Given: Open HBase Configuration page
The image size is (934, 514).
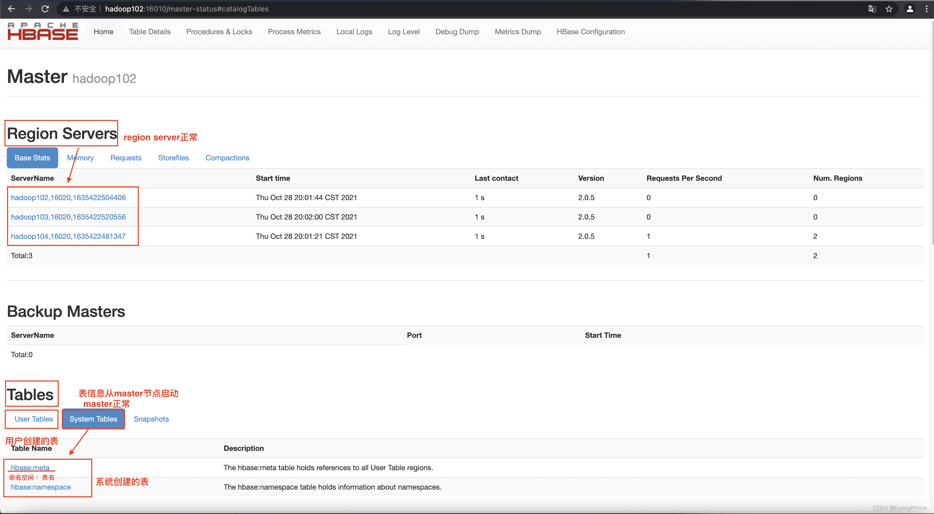Looking at the screenshot, I should (591, 32).
